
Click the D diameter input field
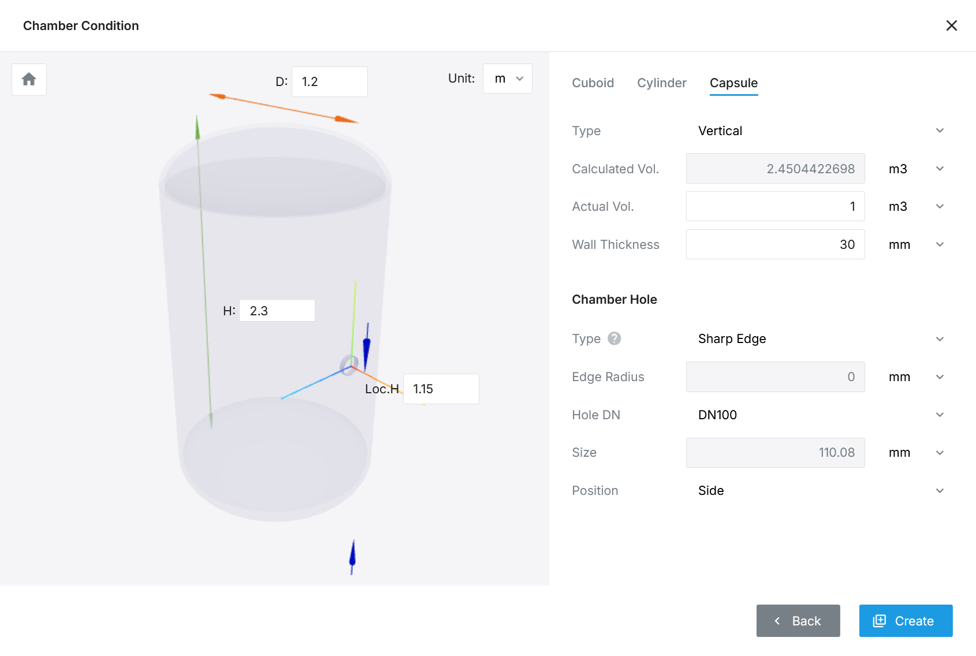point(329,81)
